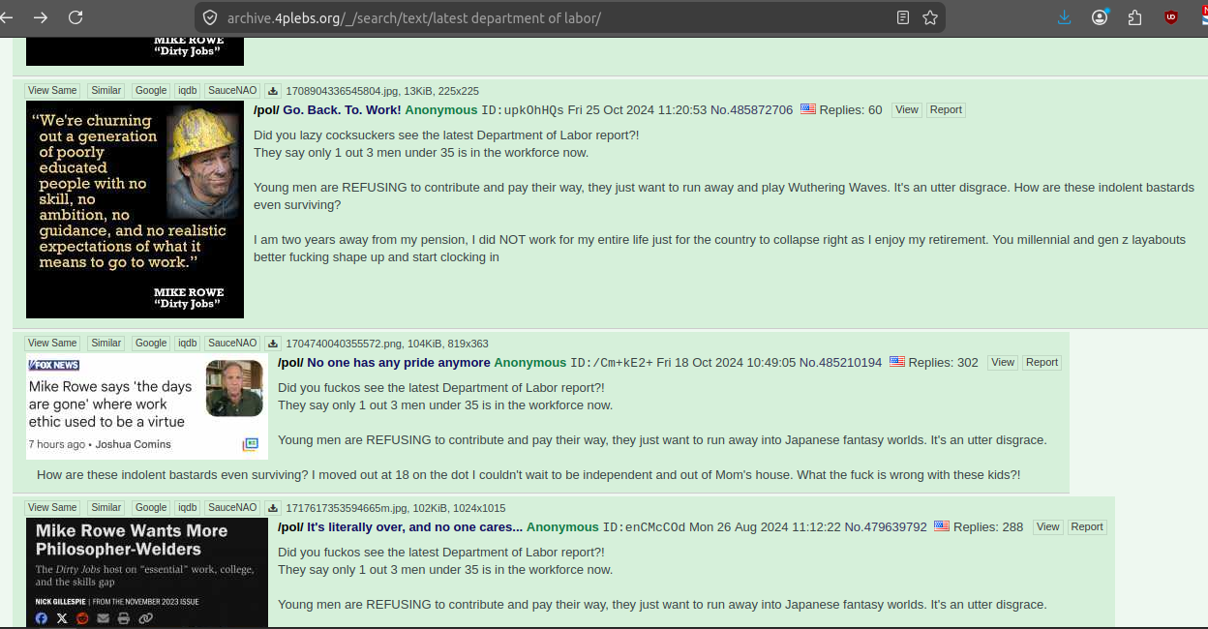Open Philosopher-Welders article thumbnail
The image size is (1208, 629).
[x=147, y=572]
